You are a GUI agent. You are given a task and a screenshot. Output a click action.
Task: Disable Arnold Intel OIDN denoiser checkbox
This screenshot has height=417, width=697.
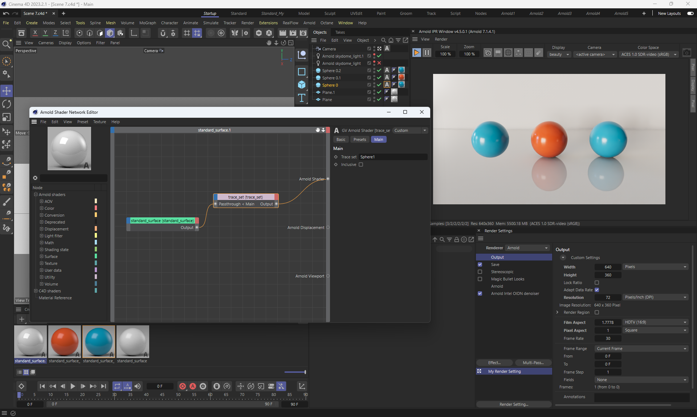click(x=480, y=293)
